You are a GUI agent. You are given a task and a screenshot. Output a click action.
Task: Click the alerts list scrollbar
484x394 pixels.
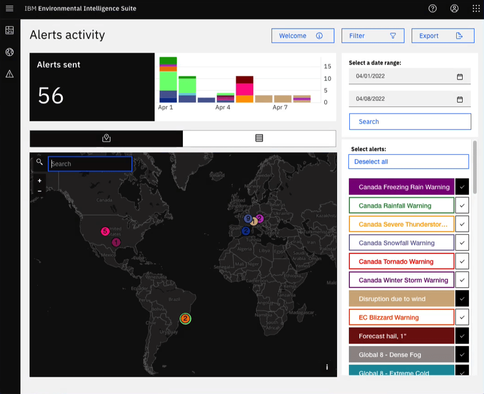475,168
